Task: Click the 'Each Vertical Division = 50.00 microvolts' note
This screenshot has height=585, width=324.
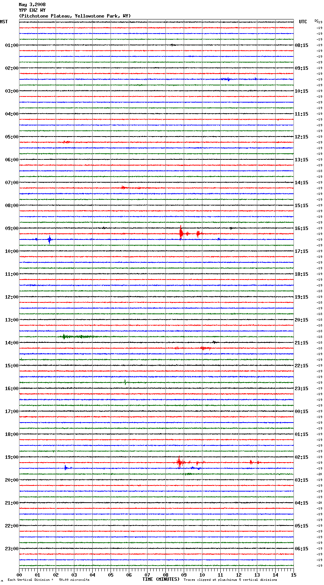Action: click(x=49, y=580)
